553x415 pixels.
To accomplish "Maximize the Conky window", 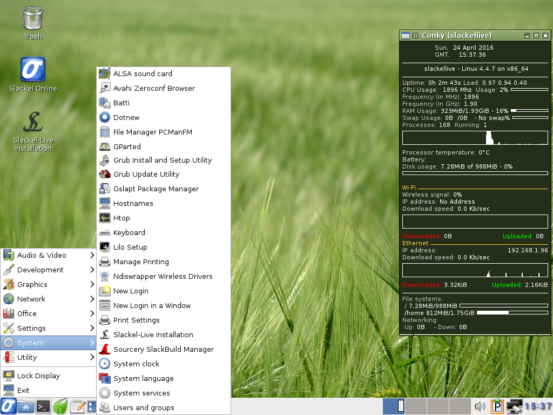I will click(536, 36).
